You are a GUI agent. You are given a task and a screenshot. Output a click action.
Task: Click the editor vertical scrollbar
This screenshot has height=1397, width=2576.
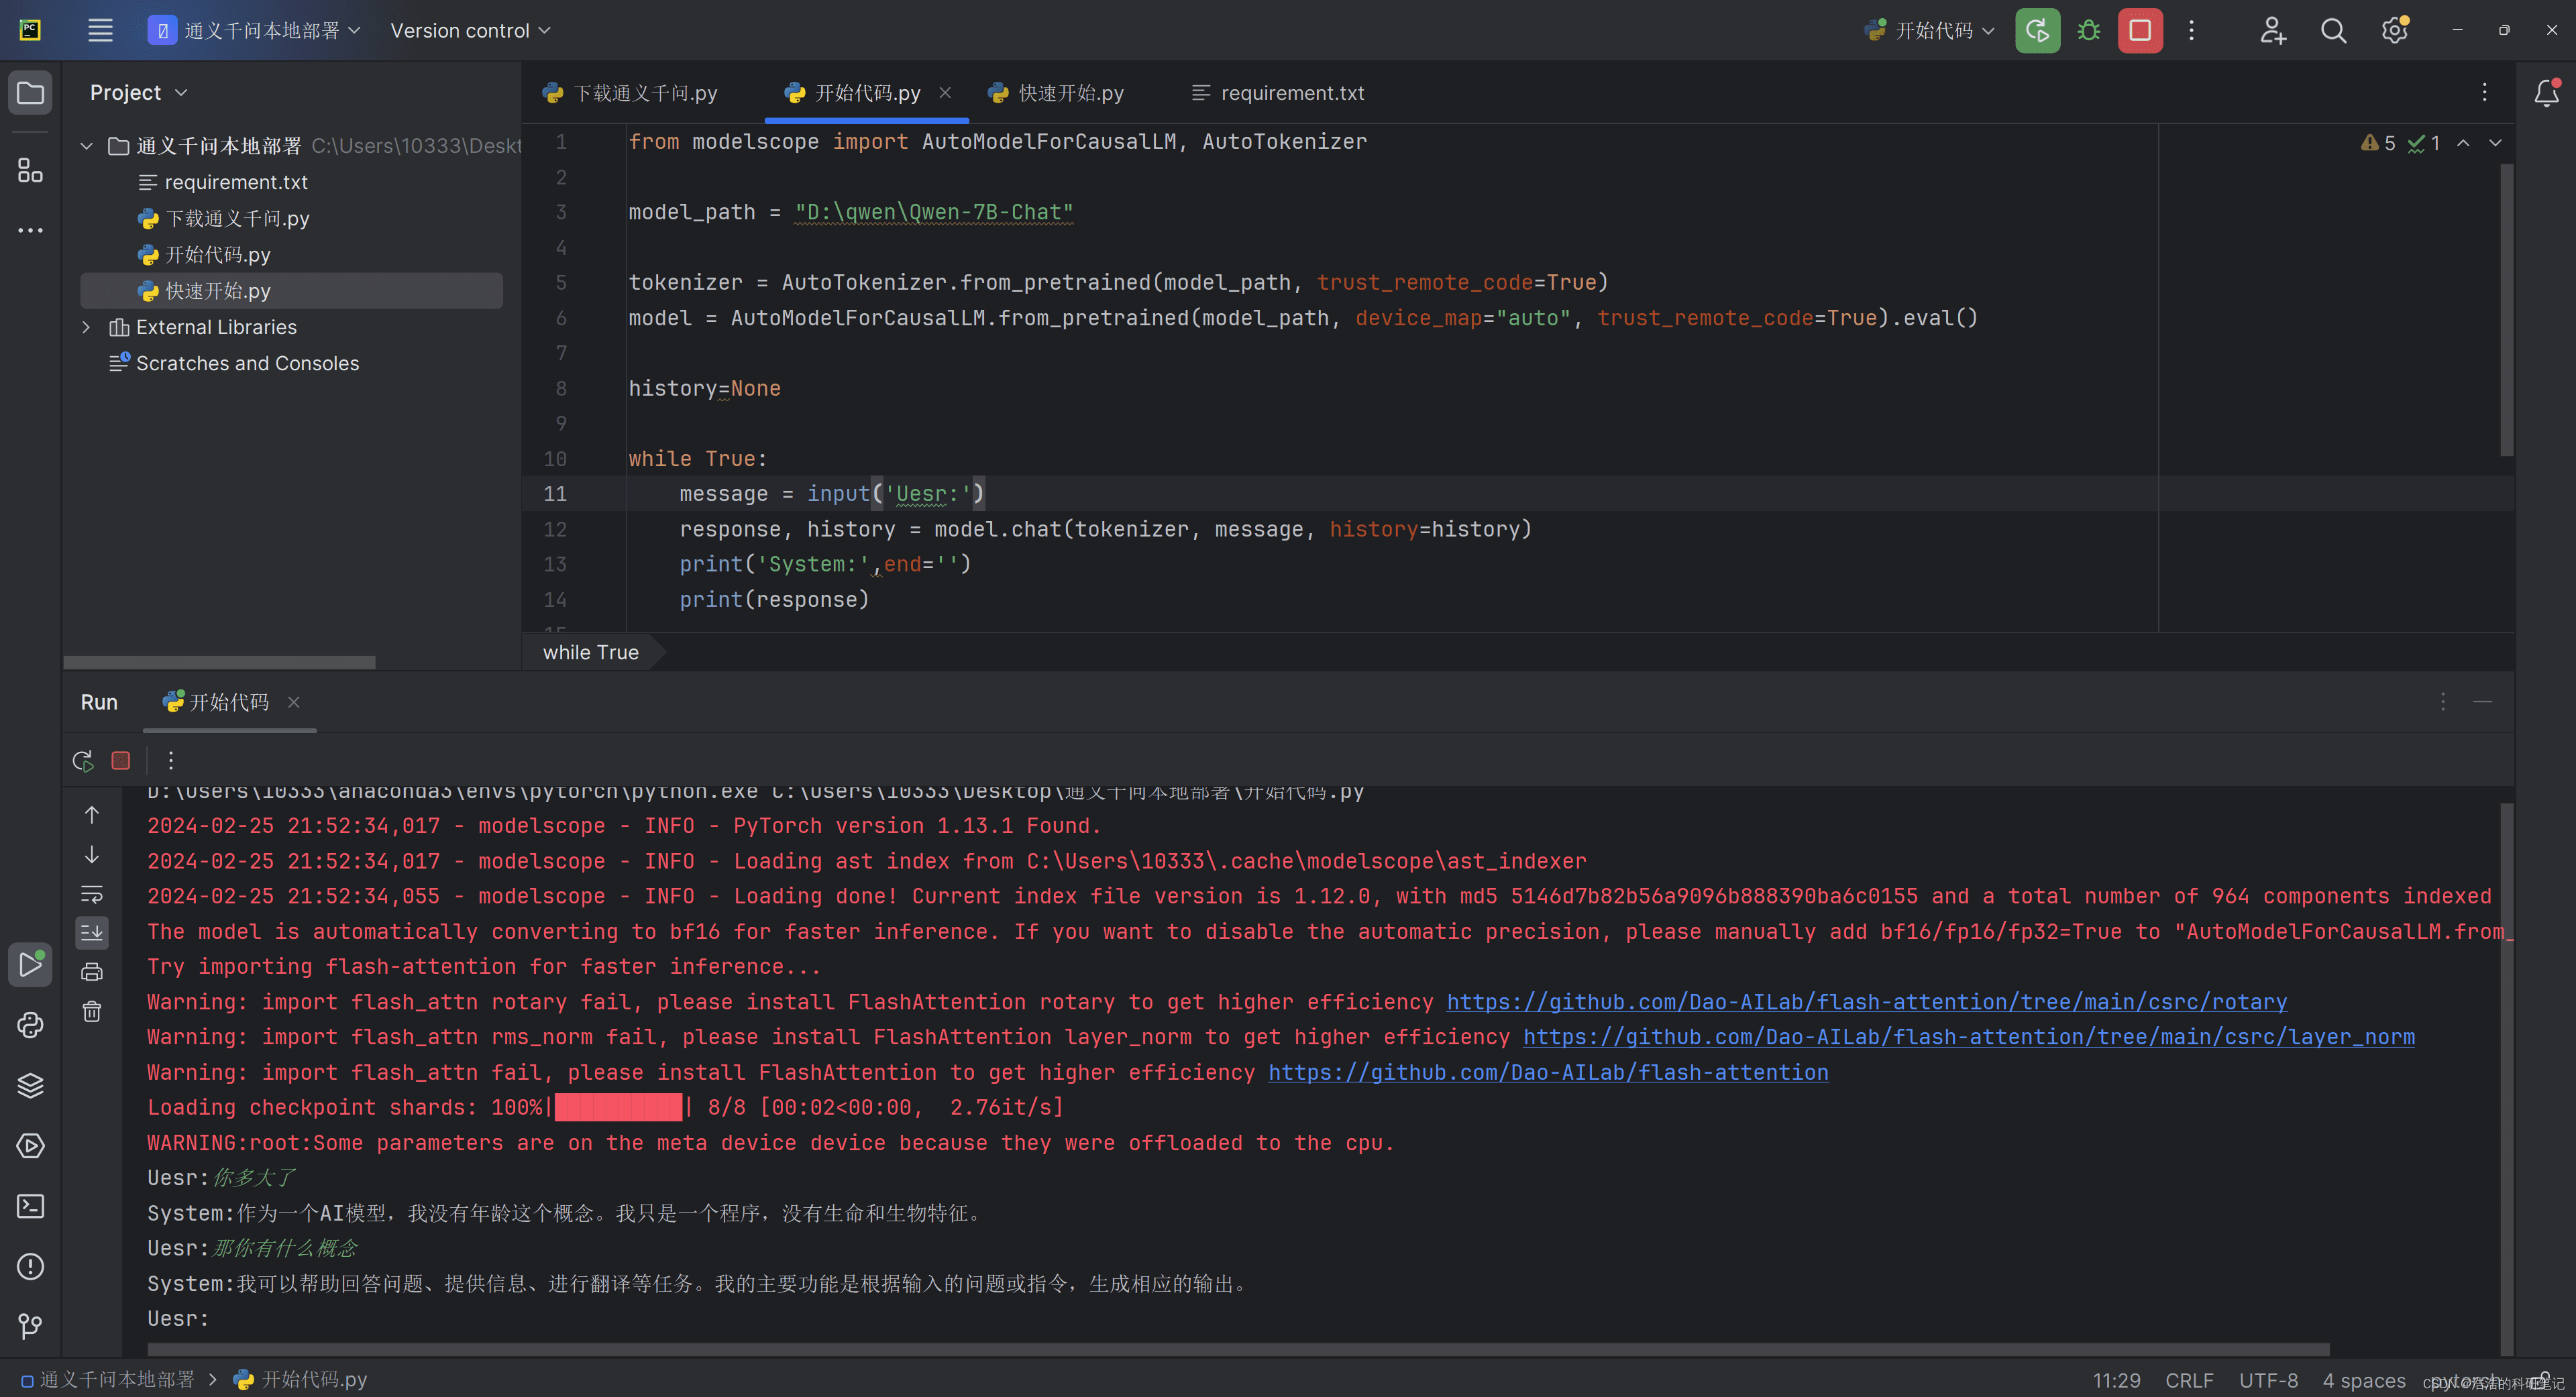[2506, 309]
